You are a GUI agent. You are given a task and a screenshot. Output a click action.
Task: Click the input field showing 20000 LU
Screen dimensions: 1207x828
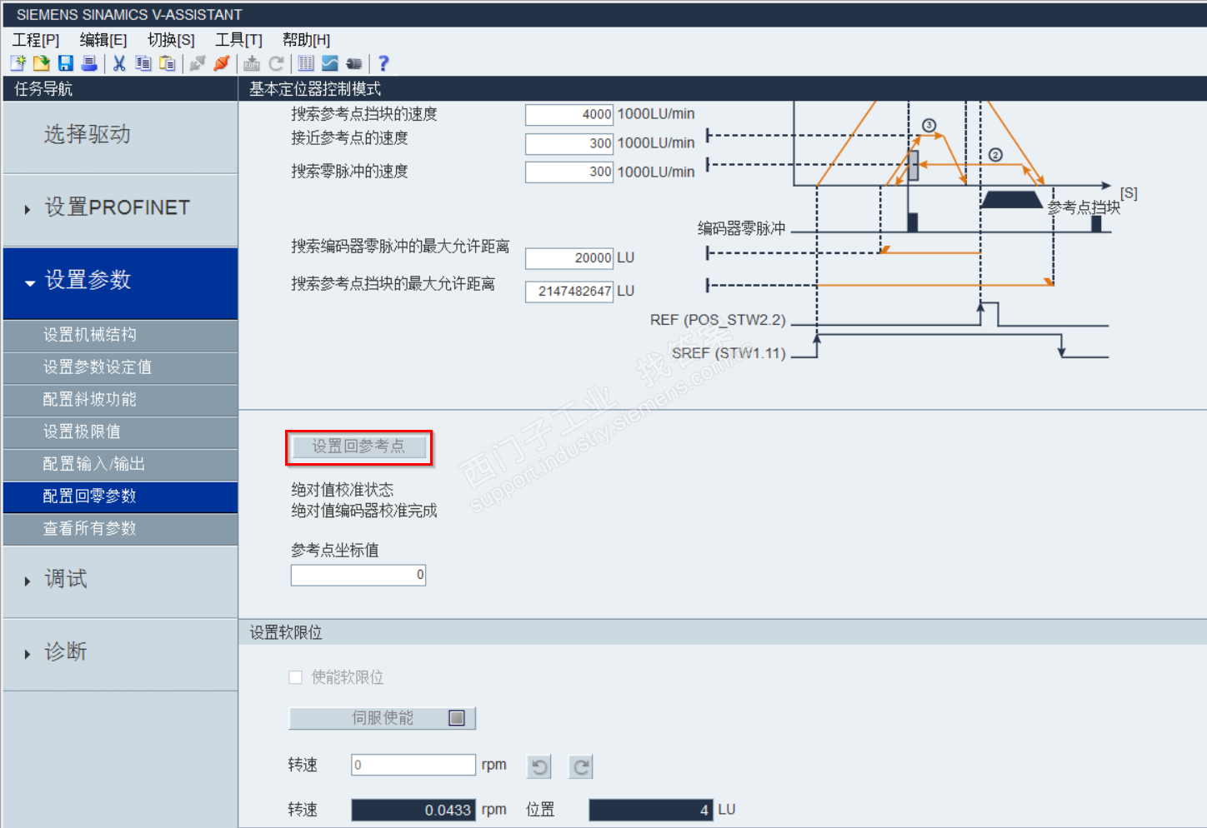(569, 258)
